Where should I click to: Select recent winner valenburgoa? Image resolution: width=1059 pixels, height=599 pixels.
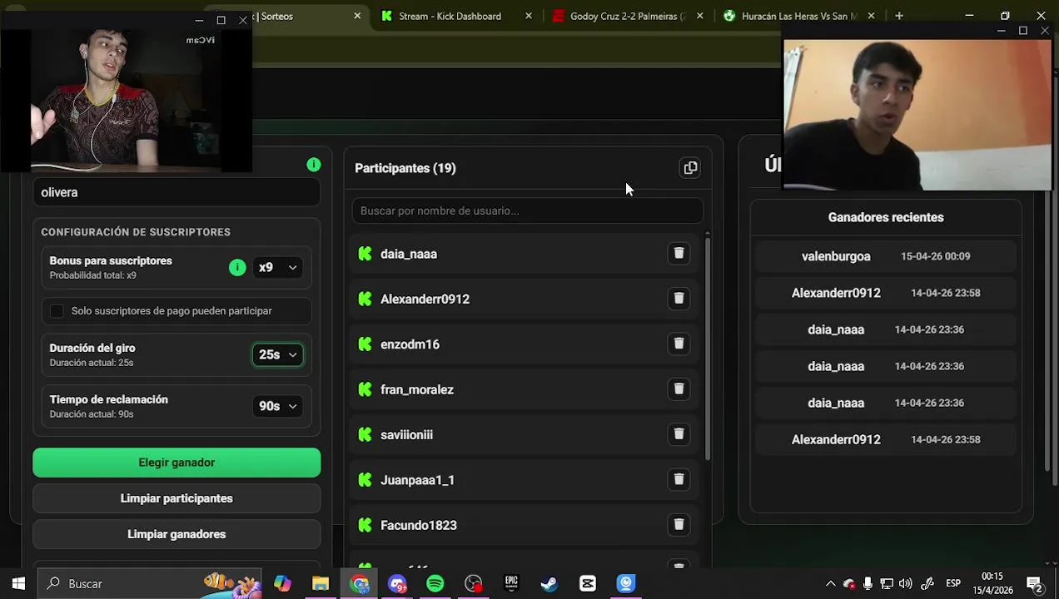coord(836,256)
